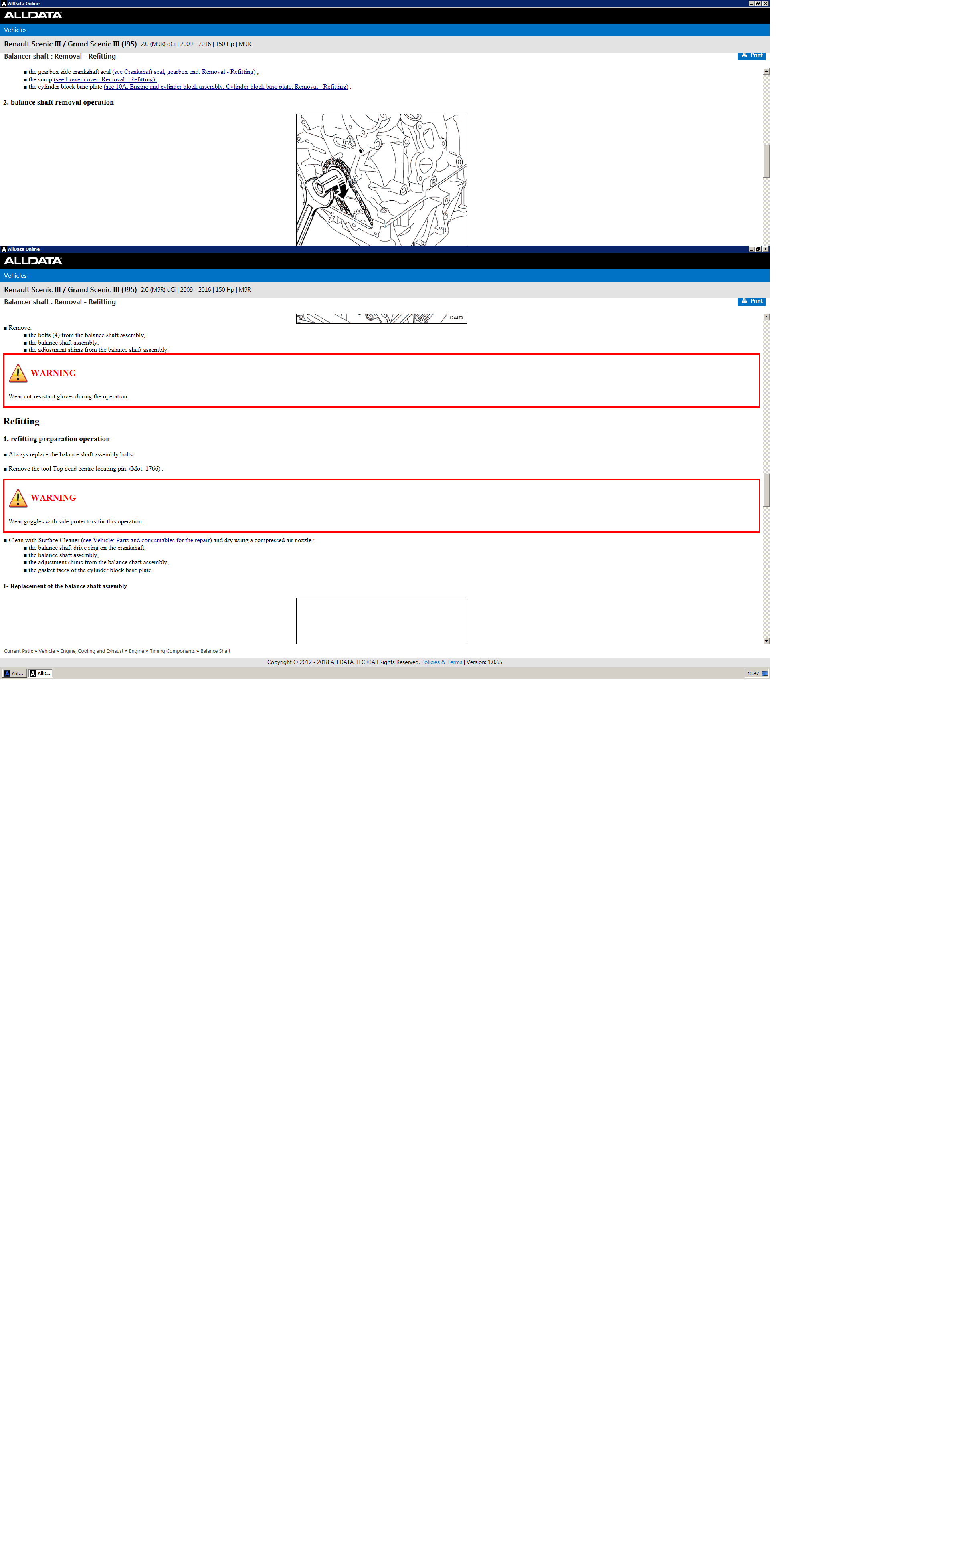Screen dimensions: 976x1547
Task: Open Timing Components breadcrumb link
Action: pyautogui.click(x=172, y=651)
